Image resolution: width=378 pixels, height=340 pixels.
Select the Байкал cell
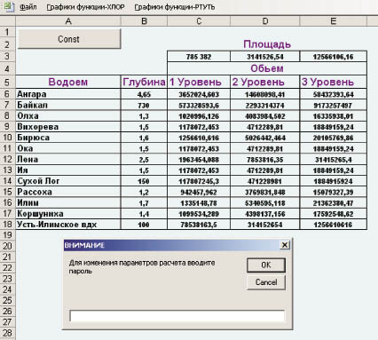68,105
